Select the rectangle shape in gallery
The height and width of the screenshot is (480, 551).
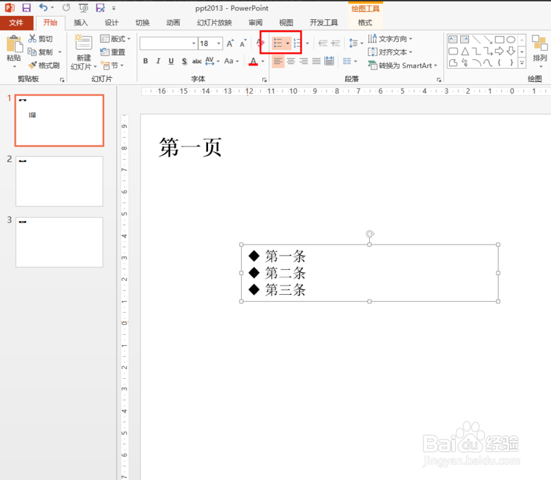click(499, 39)
